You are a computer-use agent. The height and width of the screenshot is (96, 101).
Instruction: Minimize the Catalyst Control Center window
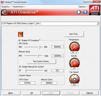86,2
